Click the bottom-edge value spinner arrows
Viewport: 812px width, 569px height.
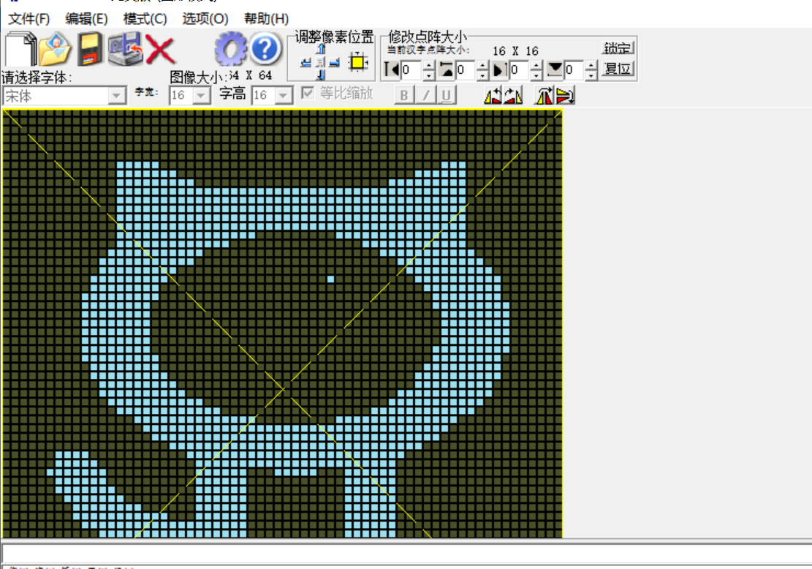pos(591,70)
